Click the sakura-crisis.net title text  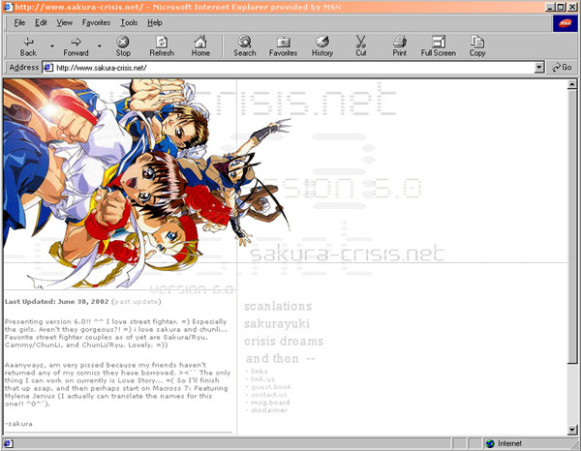click(347, 254)
